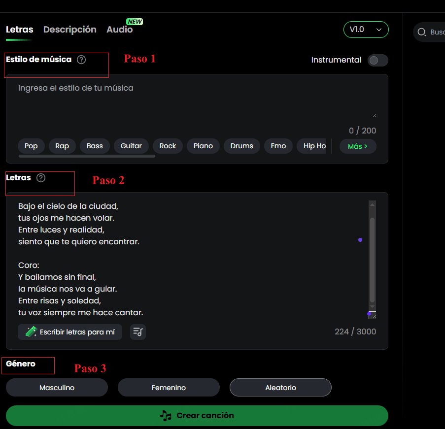Screen dimensions: 445x429
Task: Open the V1.0 version dropdown
Action: (366, 30)
